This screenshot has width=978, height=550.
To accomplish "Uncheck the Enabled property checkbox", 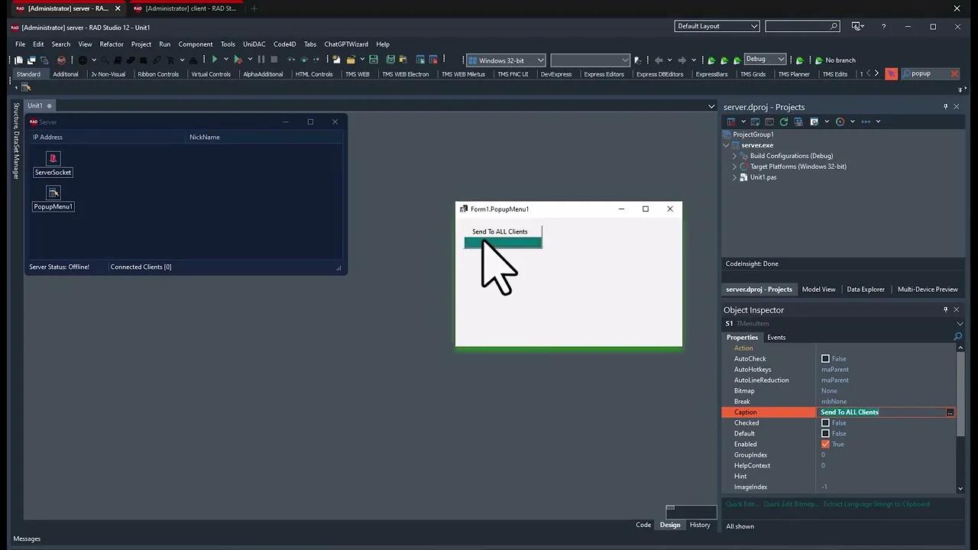I will click(x=825, y=445).
